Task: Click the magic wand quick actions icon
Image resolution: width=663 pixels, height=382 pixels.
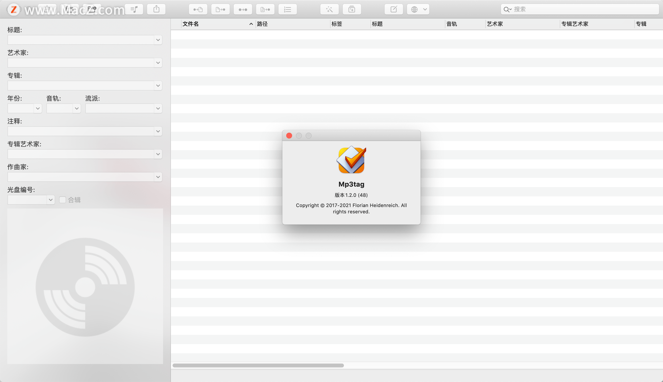Action: click(x=329, y=9)
